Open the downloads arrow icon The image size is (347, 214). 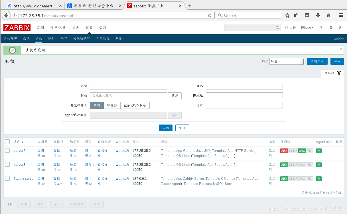[318, 16]
